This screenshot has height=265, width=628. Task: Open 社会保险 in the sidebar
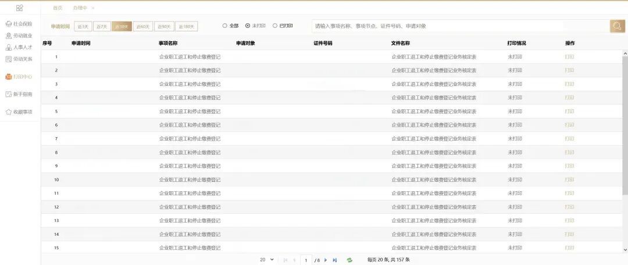pyautogui.click(x=19, y=24)
